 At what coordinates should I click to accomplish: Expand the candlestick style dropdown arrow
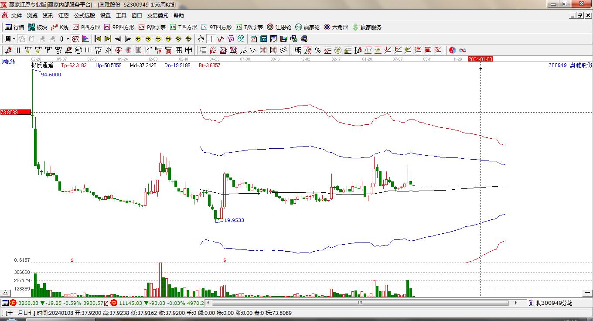pyautogui.click(x=68, y=39)
